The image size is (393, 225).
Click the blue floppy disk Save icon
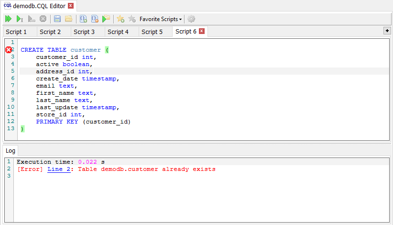(x=57, y=19)
